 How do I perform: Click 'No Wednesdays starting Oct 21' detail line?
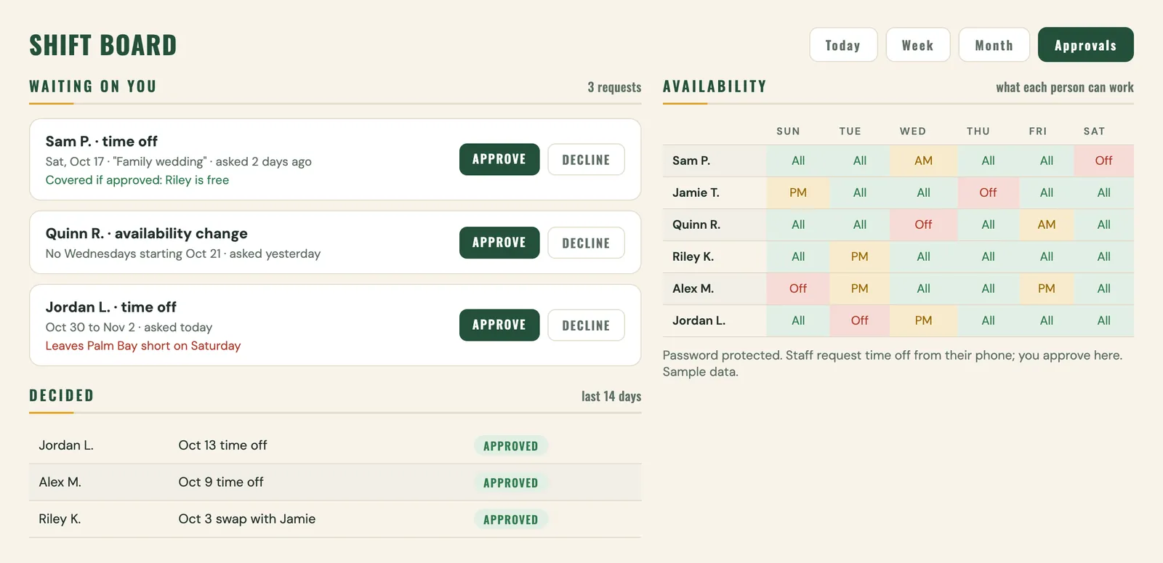(133, 254)
